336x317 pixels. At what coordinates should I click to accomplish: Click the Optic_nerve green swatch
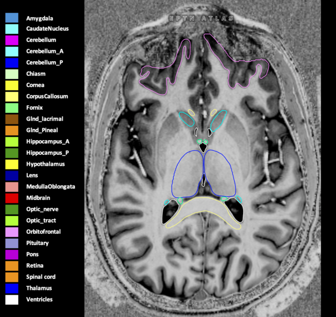[12, 210]
